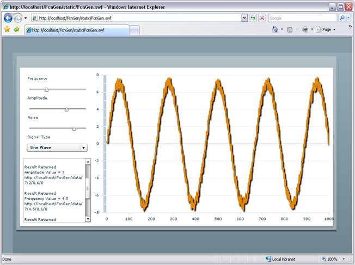
Task: Expand the address bar history dropdown
Action: [x=244, y=18]
